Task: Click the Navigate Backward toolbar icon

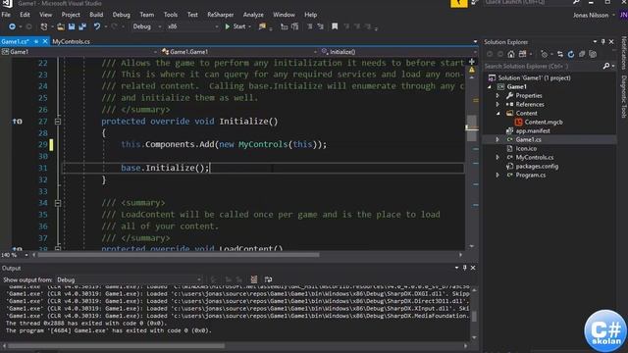Action: 12,26
